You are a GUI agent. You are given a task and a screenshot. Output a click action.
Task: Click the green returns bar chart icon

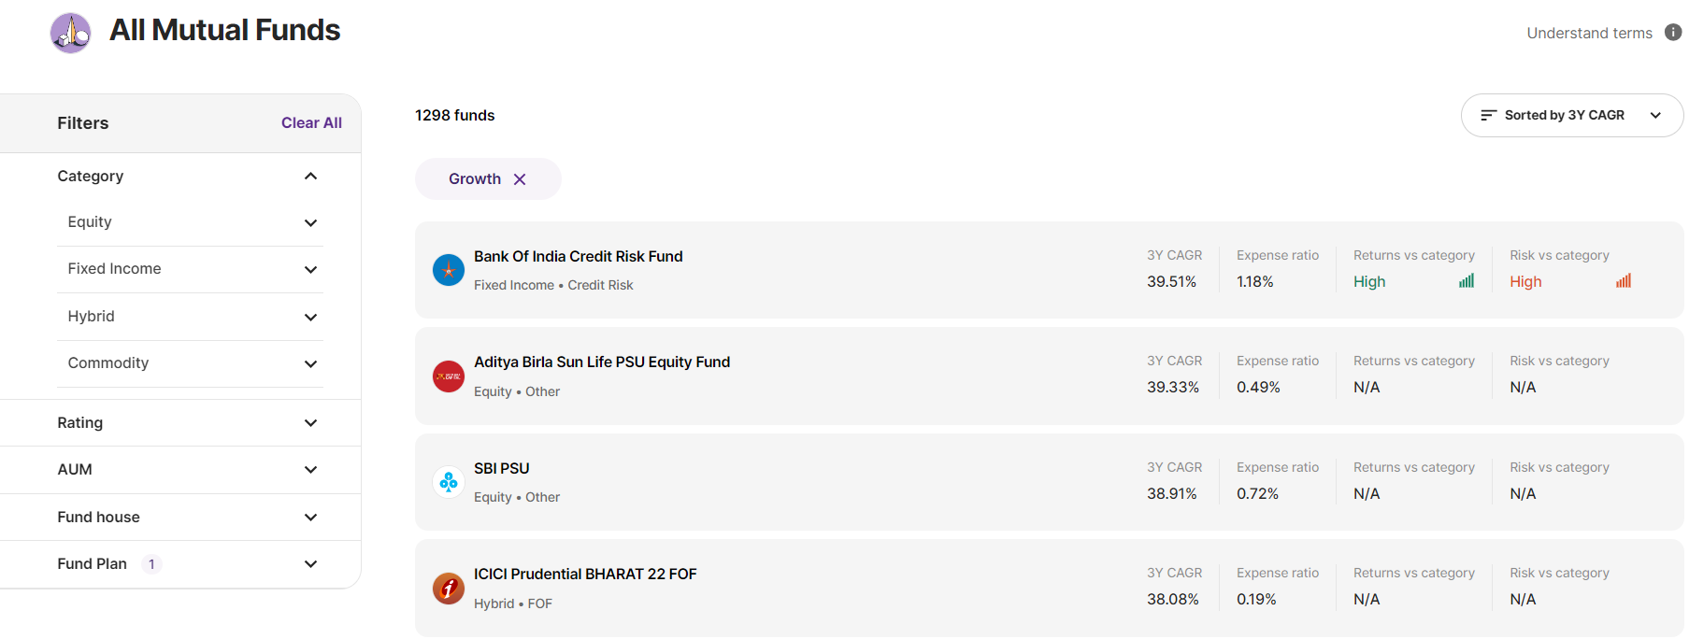pyautogui.click(x=1467, y=281)
